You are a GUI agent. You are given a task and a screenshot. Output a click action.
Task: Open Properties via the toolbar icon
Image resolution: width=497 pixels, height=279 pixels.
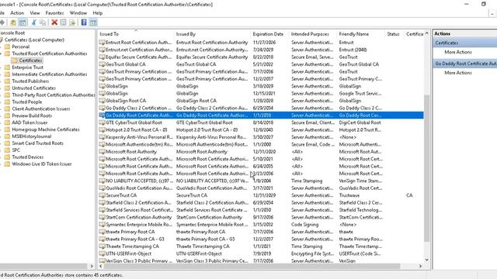(x=64, y=22)
